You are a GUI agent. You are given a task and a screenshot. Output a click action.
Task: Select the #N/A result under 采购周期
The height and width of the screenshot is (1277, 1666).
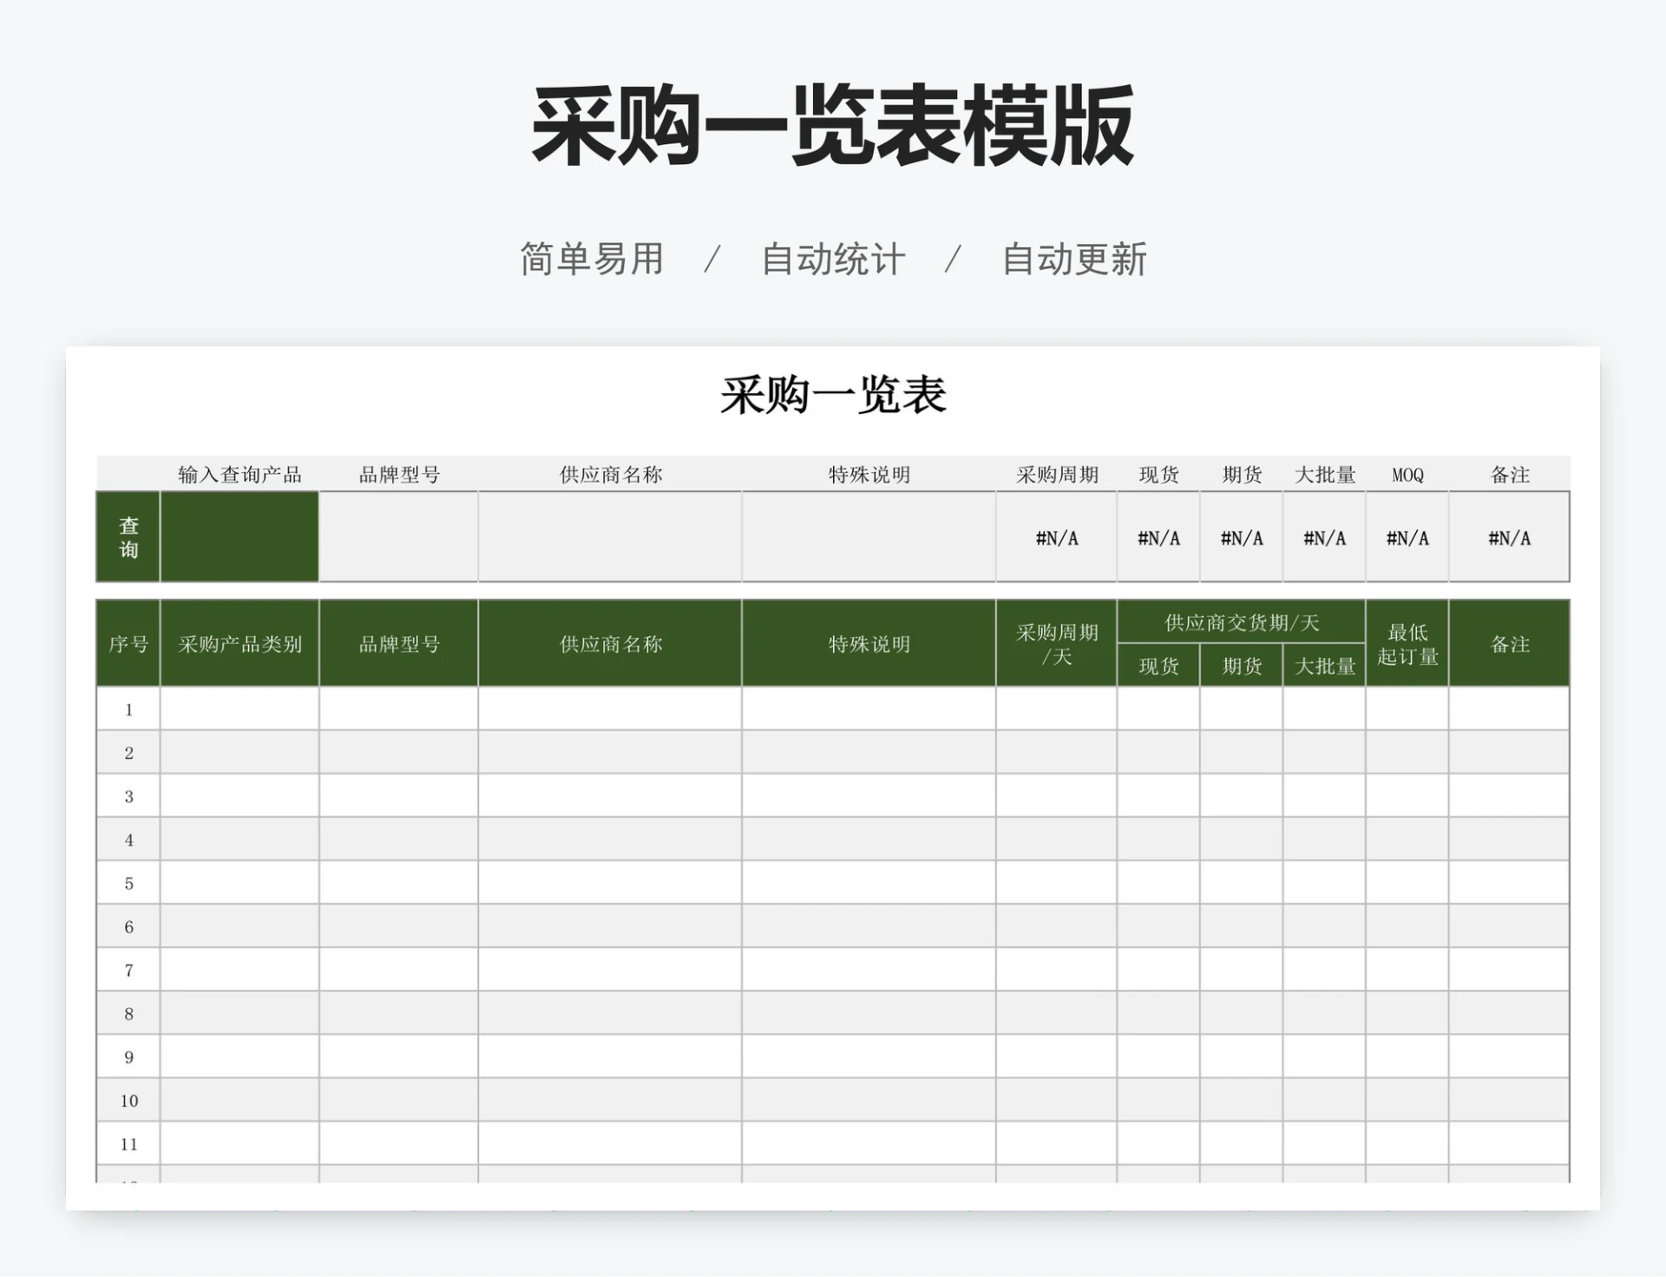tap(1057, 537)
